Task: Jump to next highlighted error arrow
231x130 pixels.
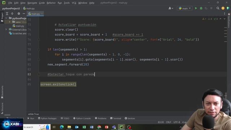Action: click(225, 19)
